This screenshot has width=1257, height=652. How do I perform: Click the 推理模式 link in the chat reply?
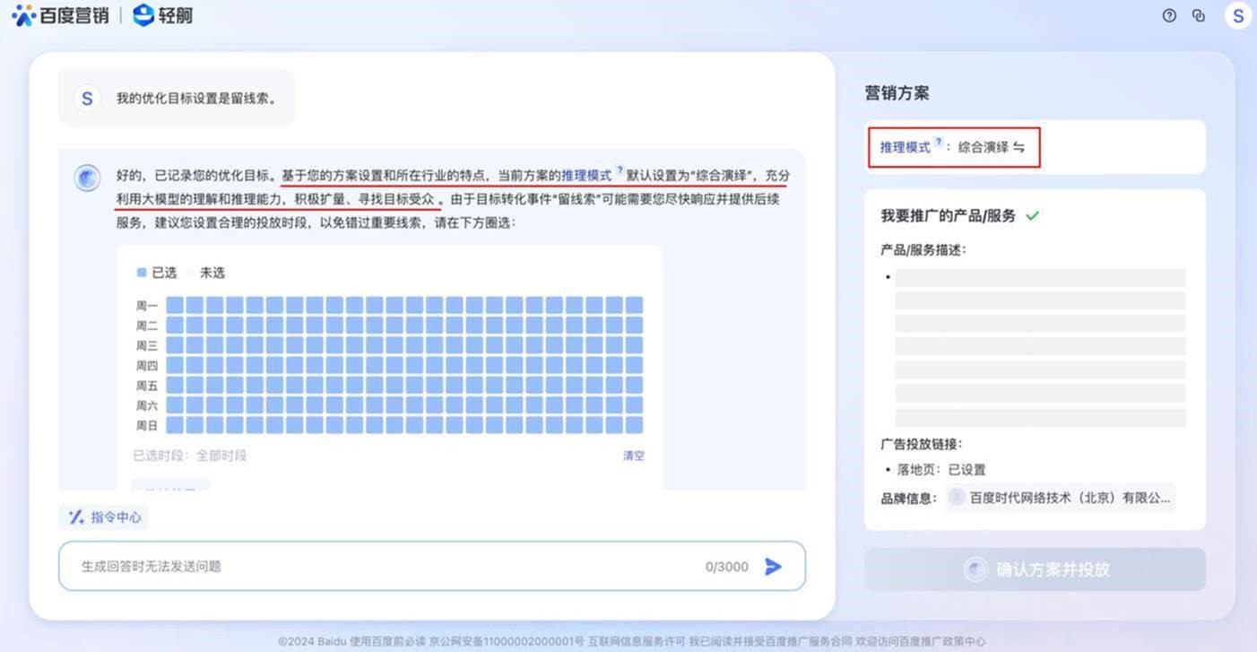[586, 175]
